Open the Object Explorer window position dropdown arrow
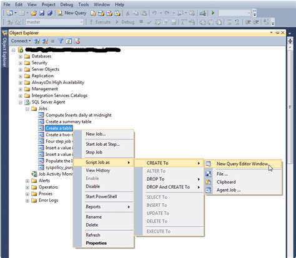Screen dimensions: 296x258 [x=271, y=32]
